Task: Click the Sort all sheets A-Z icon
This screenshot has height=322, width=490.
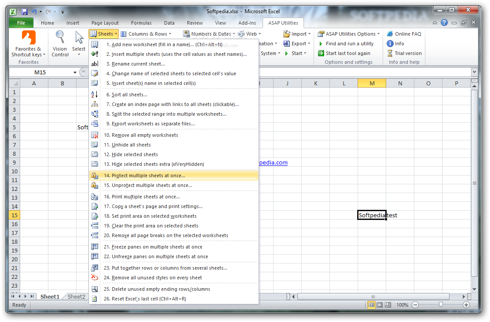Action: (95, 95)
